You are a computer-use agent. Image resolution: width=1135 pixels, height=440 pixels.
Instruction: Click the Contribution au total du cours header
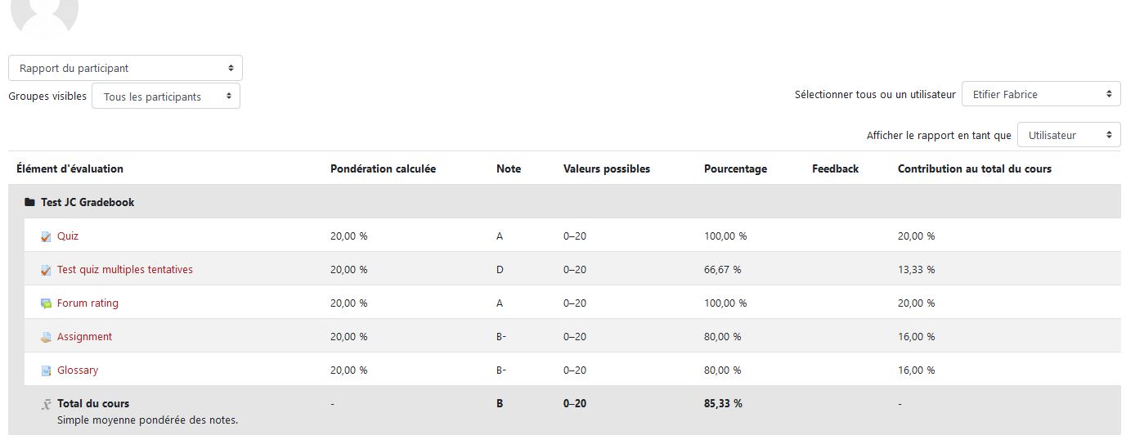click(x=974, y=168)
